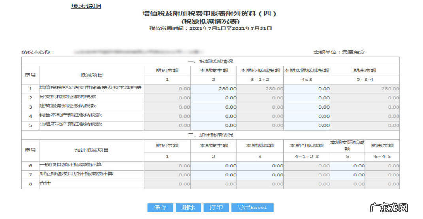The height and width of the screenshot is (219, 423).
Task: Edit 本期实际抵减额 for 即征即退项目加计抵减额计算
Action: [348, 175]
